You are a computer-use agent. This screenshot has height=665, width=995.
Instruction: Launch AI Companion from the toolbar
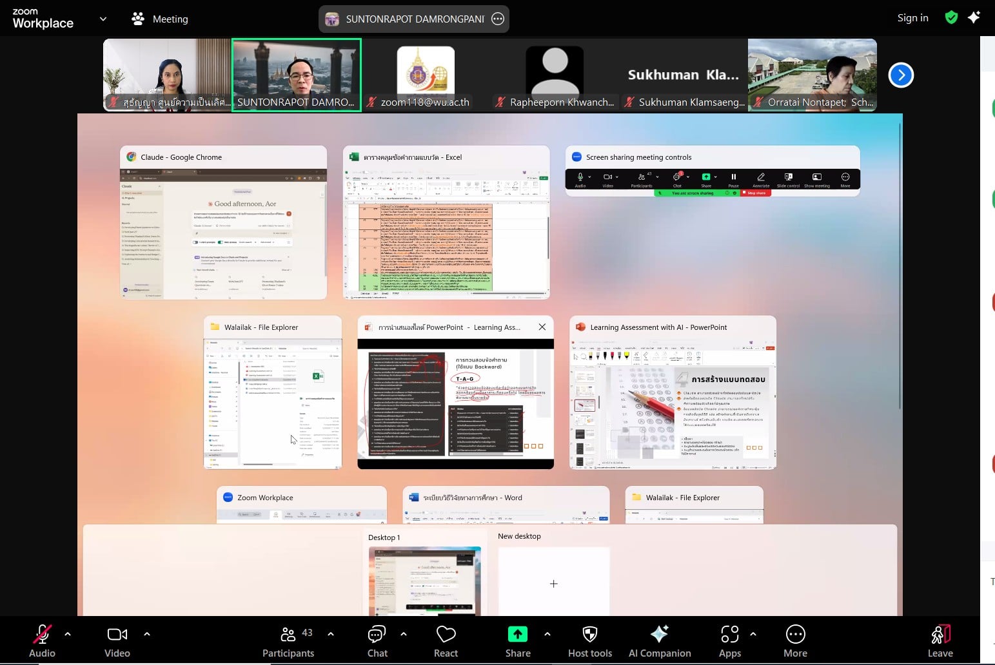[x=660, y=641]
